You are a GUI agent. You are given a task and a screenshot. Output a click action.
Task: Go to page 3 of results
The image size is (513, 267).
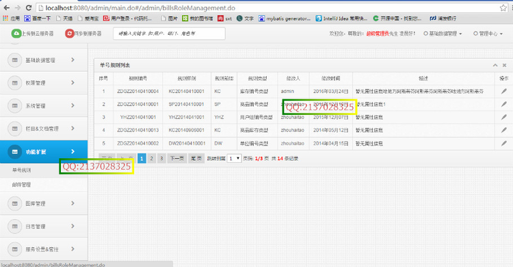[x=161, y=159]
